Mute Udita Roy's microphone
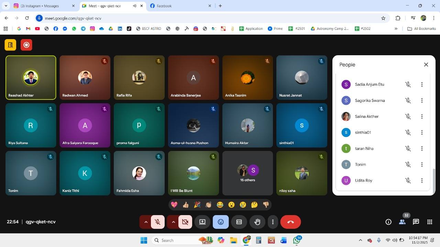The image size is (440, 247). [x=408, y=180]
